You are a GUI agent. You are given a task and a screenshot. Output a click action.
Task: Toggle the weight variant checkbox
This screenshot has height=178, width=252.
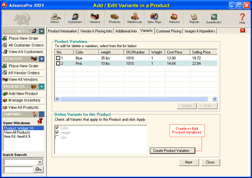click(x=57, y=133)
